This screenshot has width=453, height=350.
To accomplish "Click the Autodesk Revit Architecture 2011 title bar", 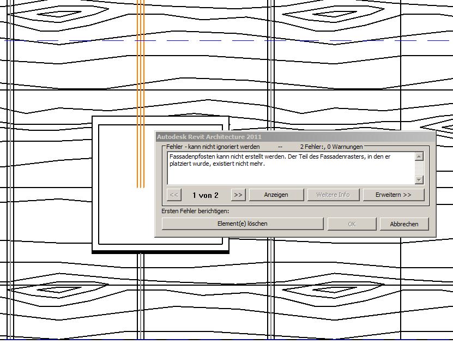I will (295, 137).
